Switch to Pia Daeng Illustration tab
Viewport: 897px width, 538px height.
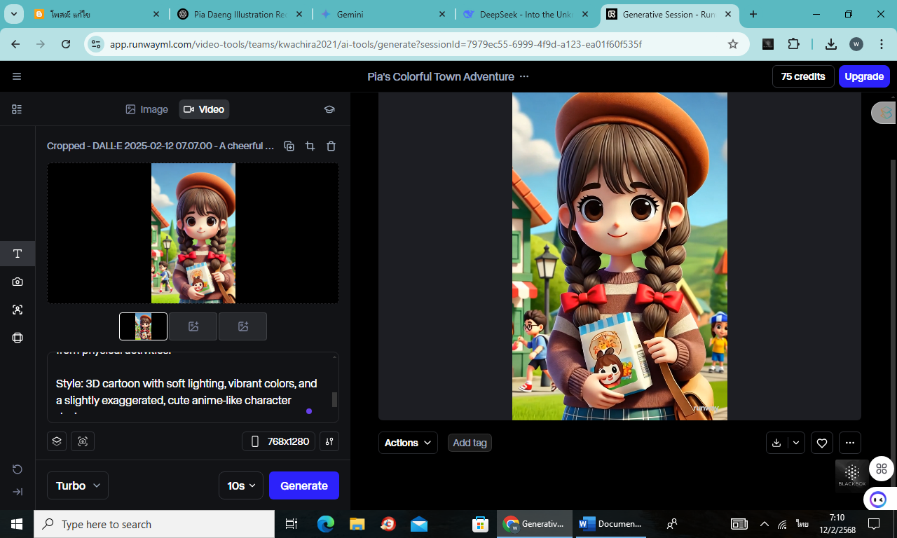240,14
